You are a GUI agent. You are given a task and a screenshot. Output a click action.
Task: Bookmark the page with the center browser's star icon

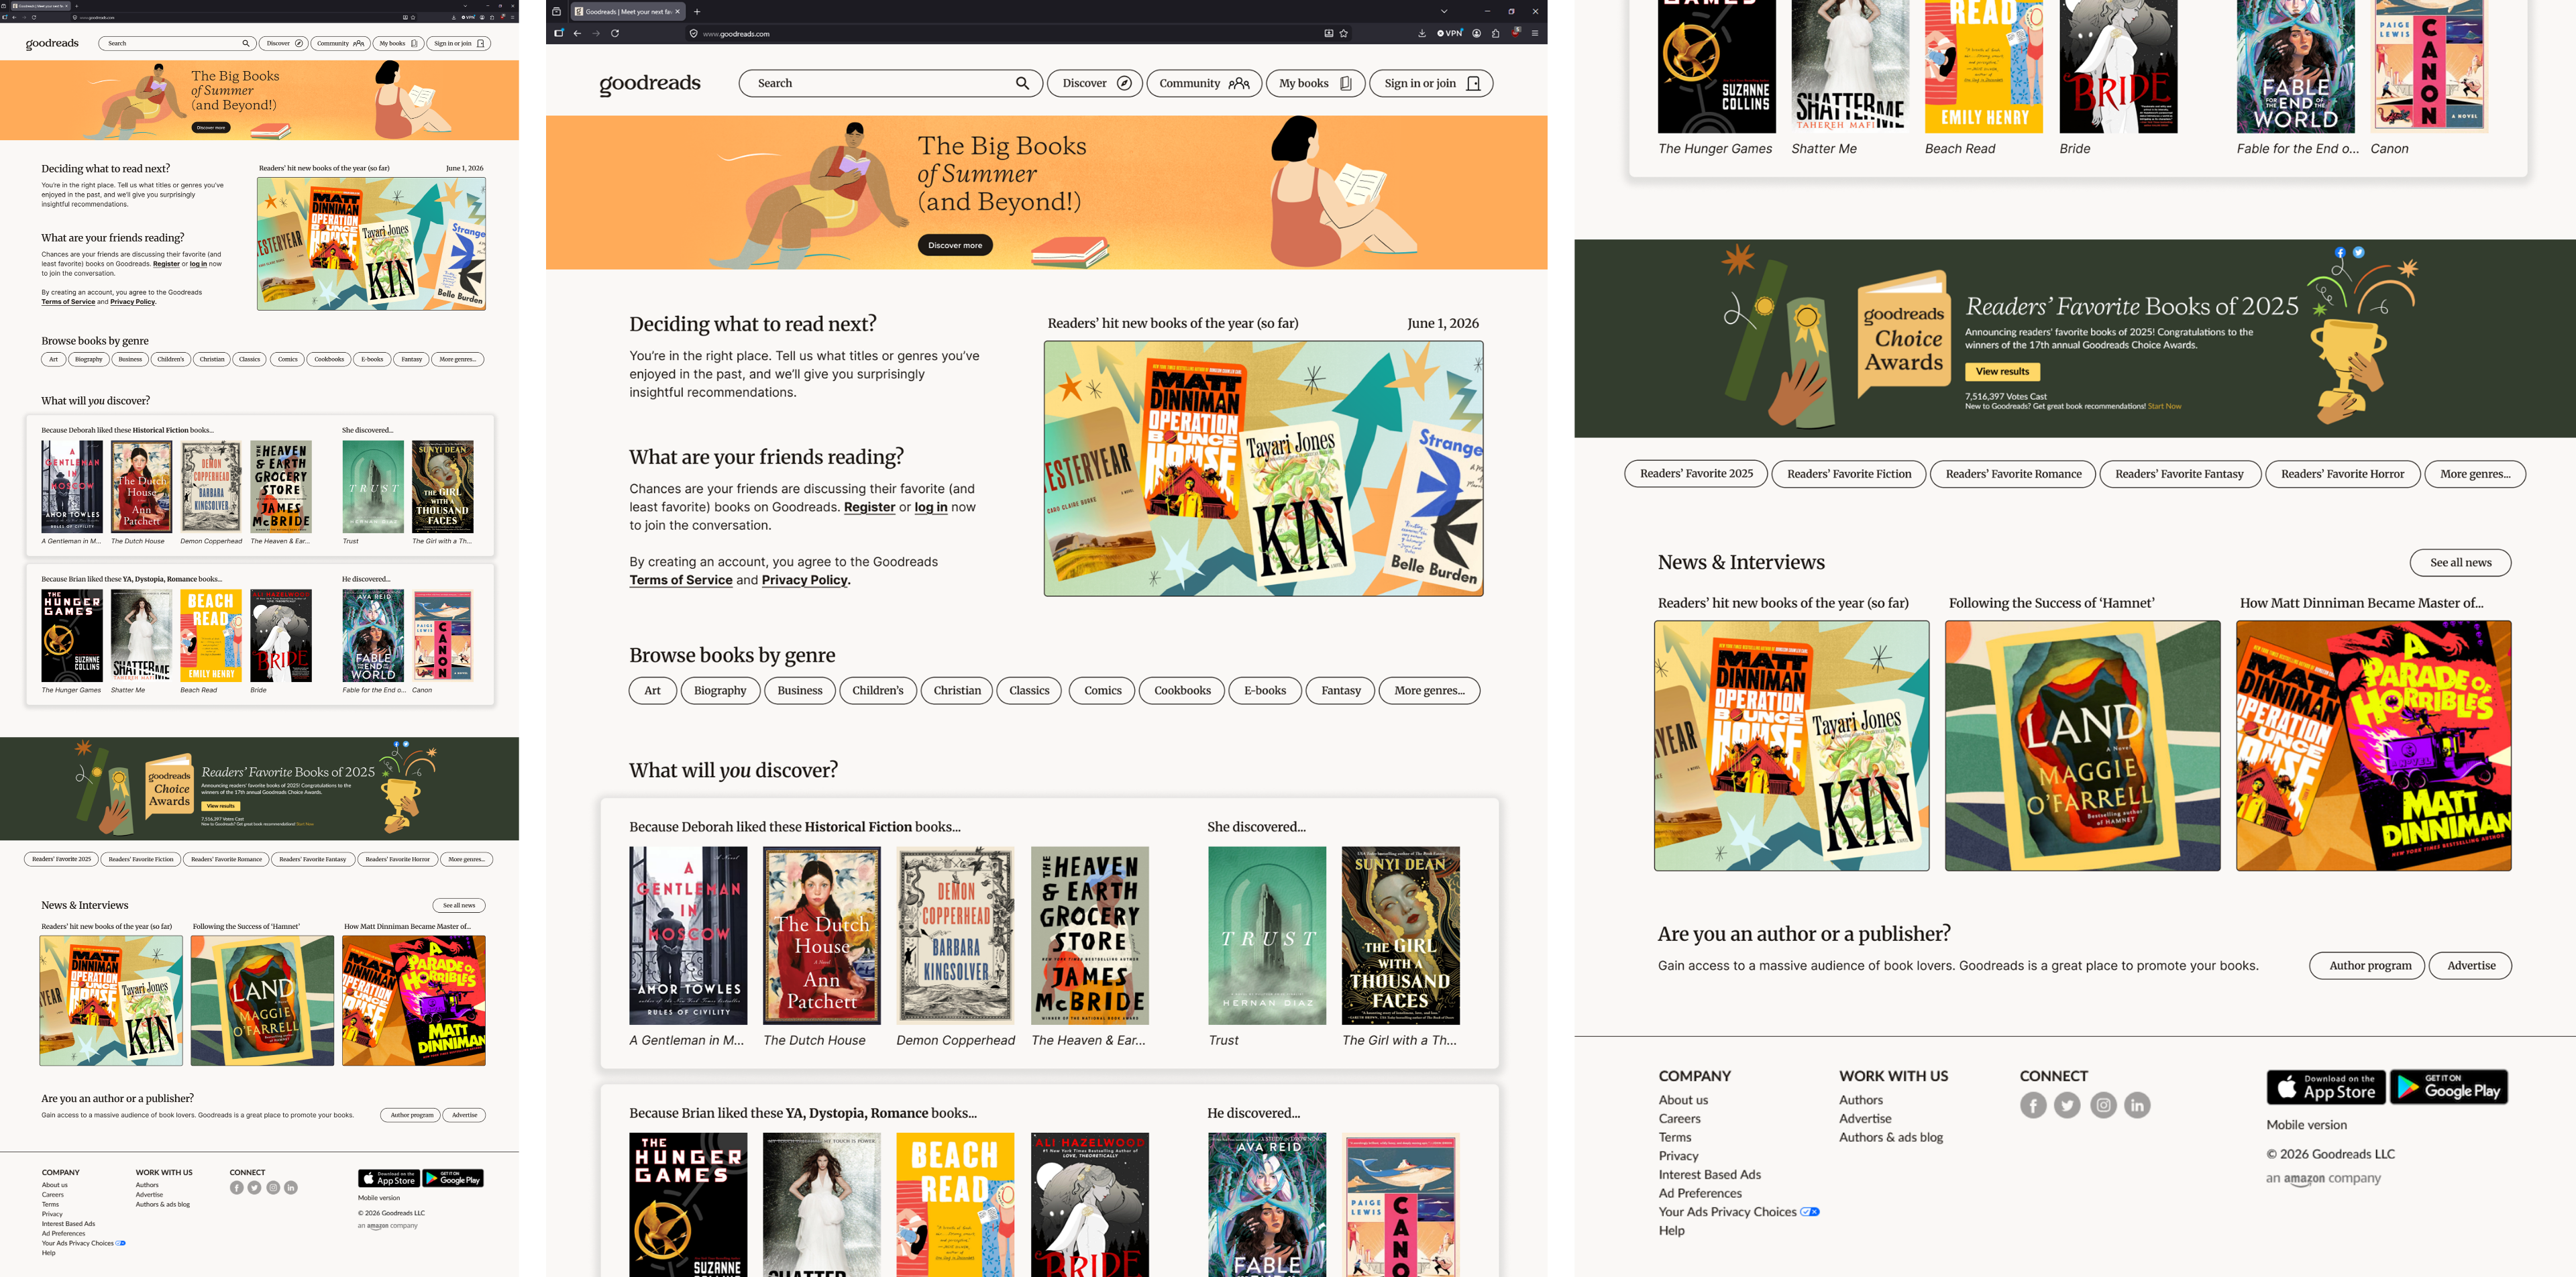coord(1344,33)
